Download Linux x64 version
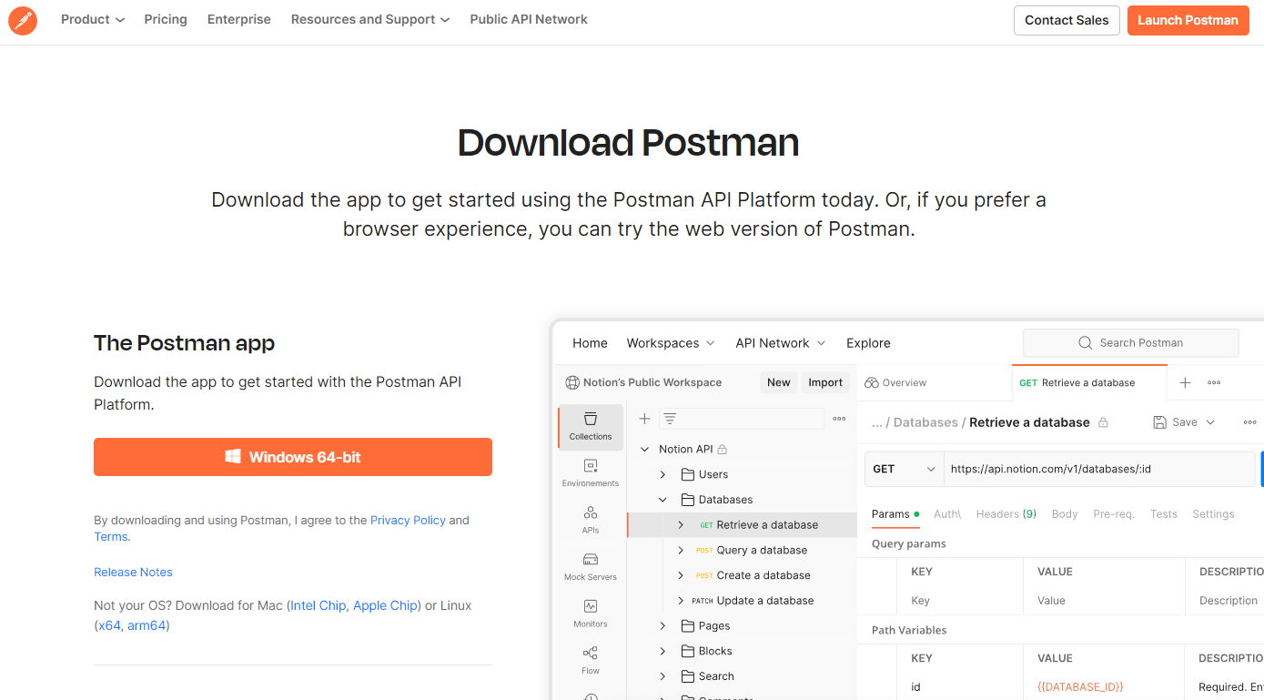The width and height of the screenshot is (1264, 700). (x=109, y=625)
